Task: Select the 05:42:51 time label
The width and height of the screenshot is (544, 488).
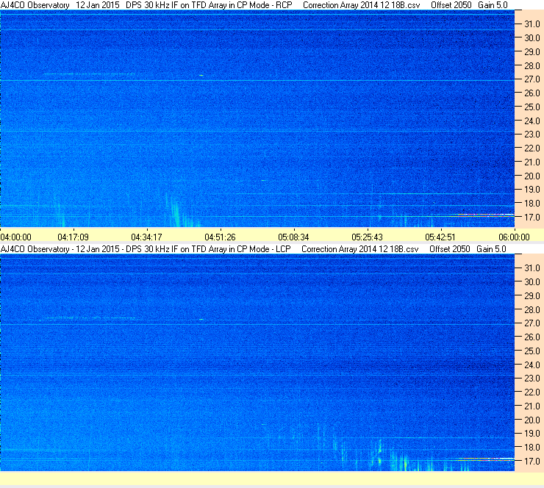Action: (440, 237)
